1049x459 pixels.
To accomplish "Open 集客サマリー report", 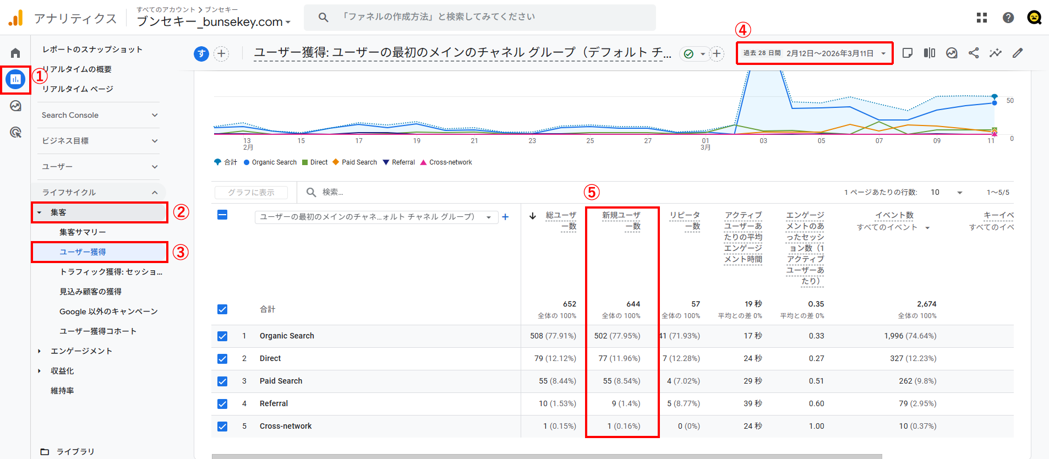I will pos(83,232).
